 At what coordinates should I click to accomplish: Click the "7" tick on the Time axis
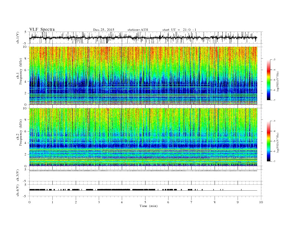coord(192,202)
